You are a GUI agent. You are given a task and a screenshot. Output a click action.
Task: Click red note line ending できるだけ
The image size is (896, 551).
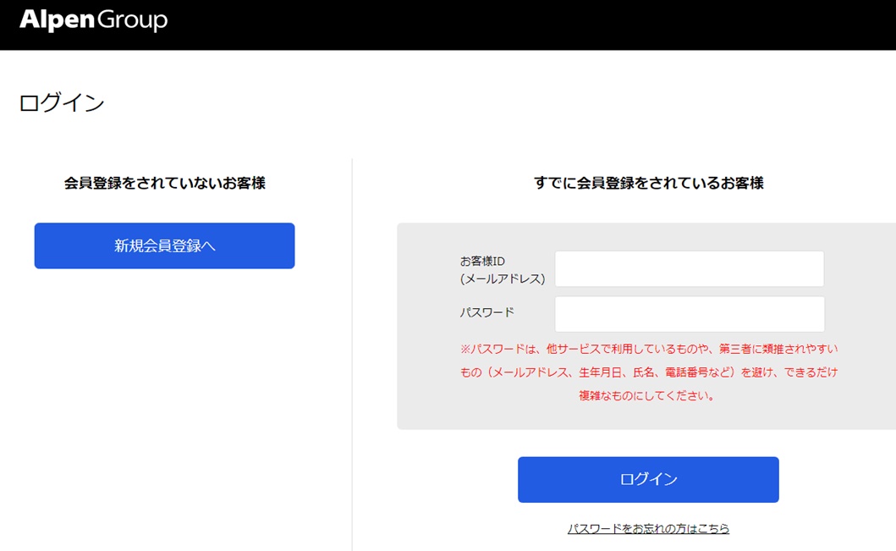point(649,372)
